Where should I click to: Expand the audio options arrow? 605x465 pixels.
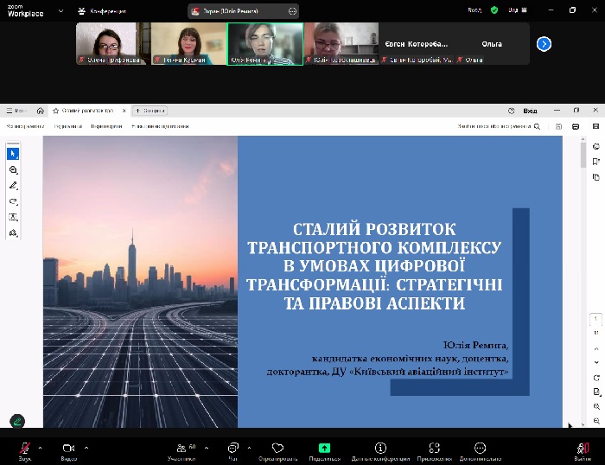(x=40, y=448)
